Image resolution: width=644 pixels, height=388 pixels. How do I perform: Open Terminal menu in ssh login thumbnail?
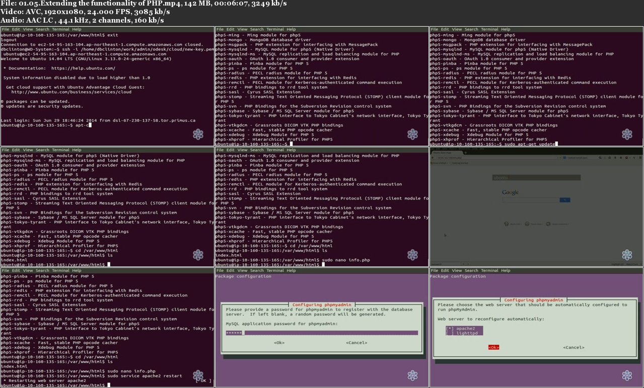coord(61,30)
